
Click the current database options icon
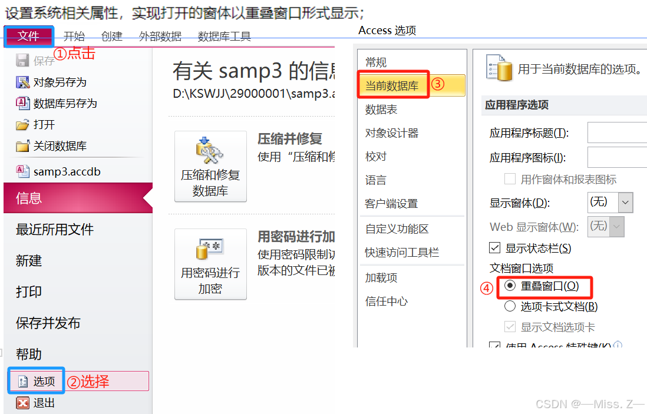click(x=499, y=67)
